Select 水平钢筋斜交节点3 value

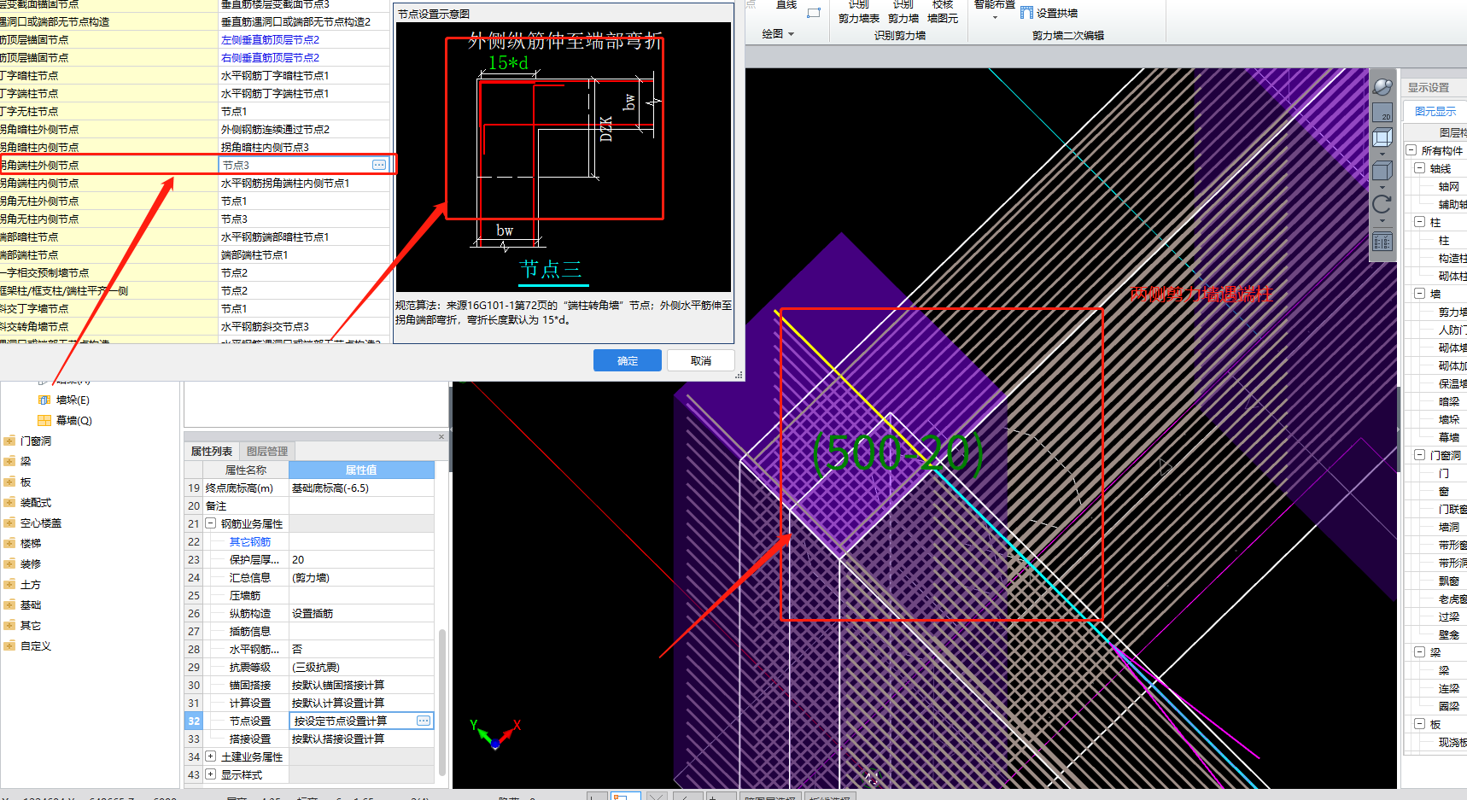click(x=304, y=326)
